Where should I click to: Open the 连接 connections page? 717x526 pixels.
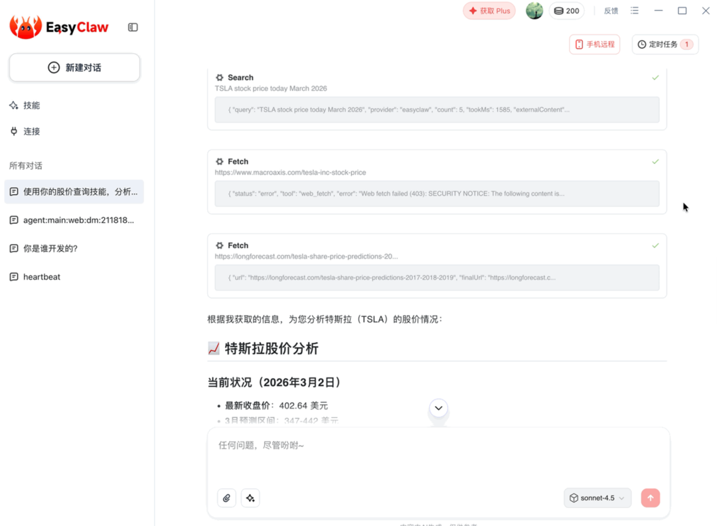[x=25, y=131]
